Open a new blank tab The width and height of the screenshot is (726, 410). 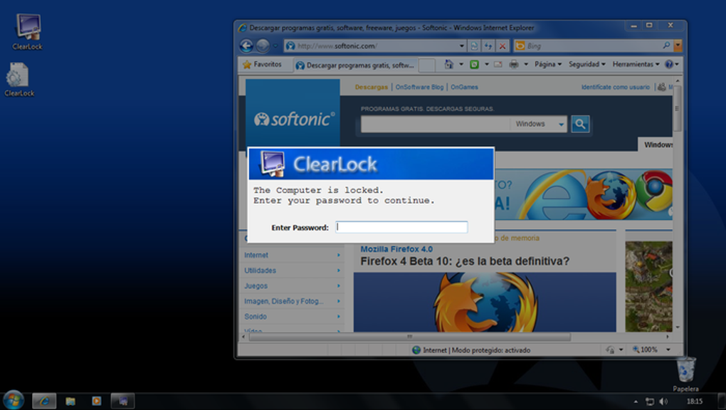426,65
